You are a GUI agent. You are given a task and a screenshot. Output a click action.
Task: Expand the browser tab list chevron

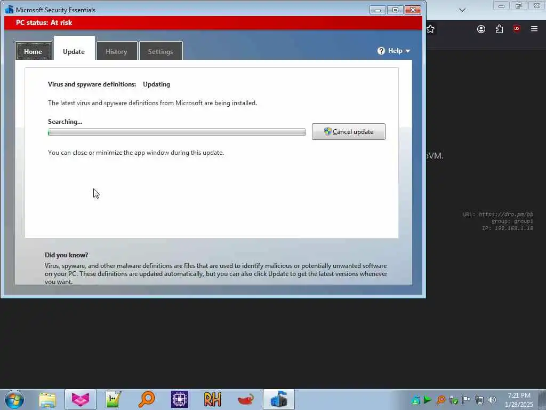pyautogui.click(x=462, y=10)
